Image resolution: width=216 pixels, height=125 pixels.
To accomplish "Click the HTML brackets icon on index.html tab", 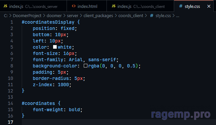I will pos(74,6).
